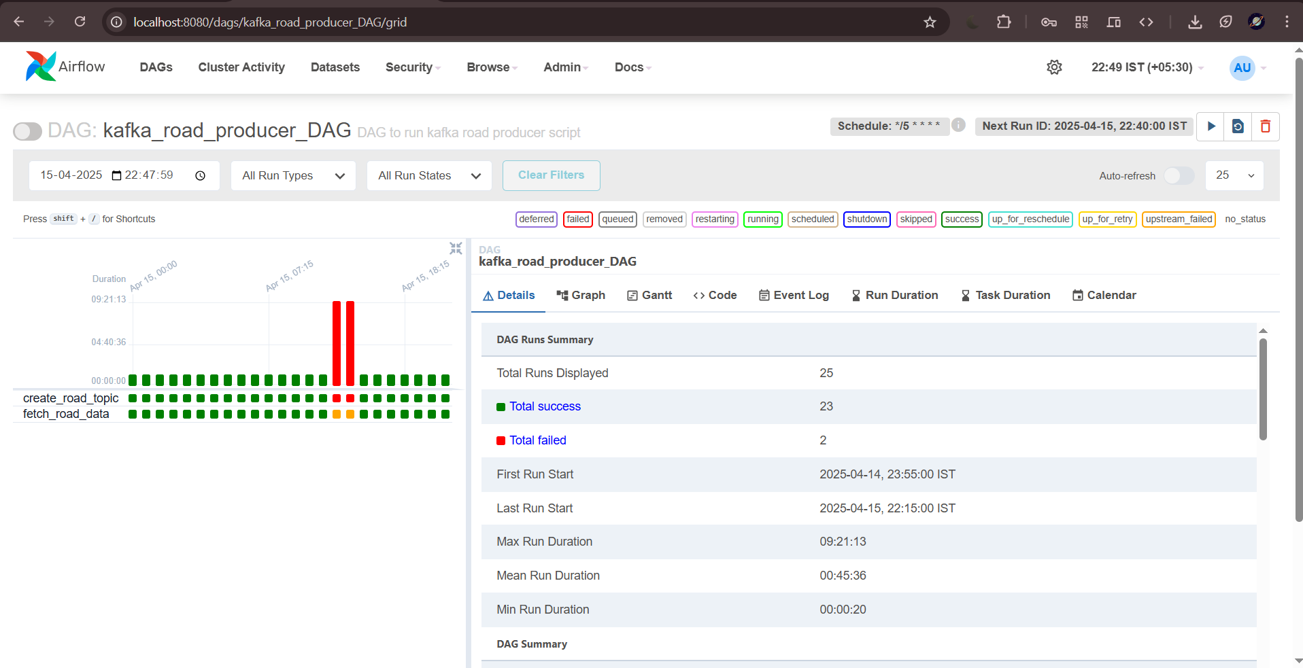Image resolution: width=1303 pixels, height=668 pixels.
Task: Toggle the DAG pause switch
Action: (28, 131)
